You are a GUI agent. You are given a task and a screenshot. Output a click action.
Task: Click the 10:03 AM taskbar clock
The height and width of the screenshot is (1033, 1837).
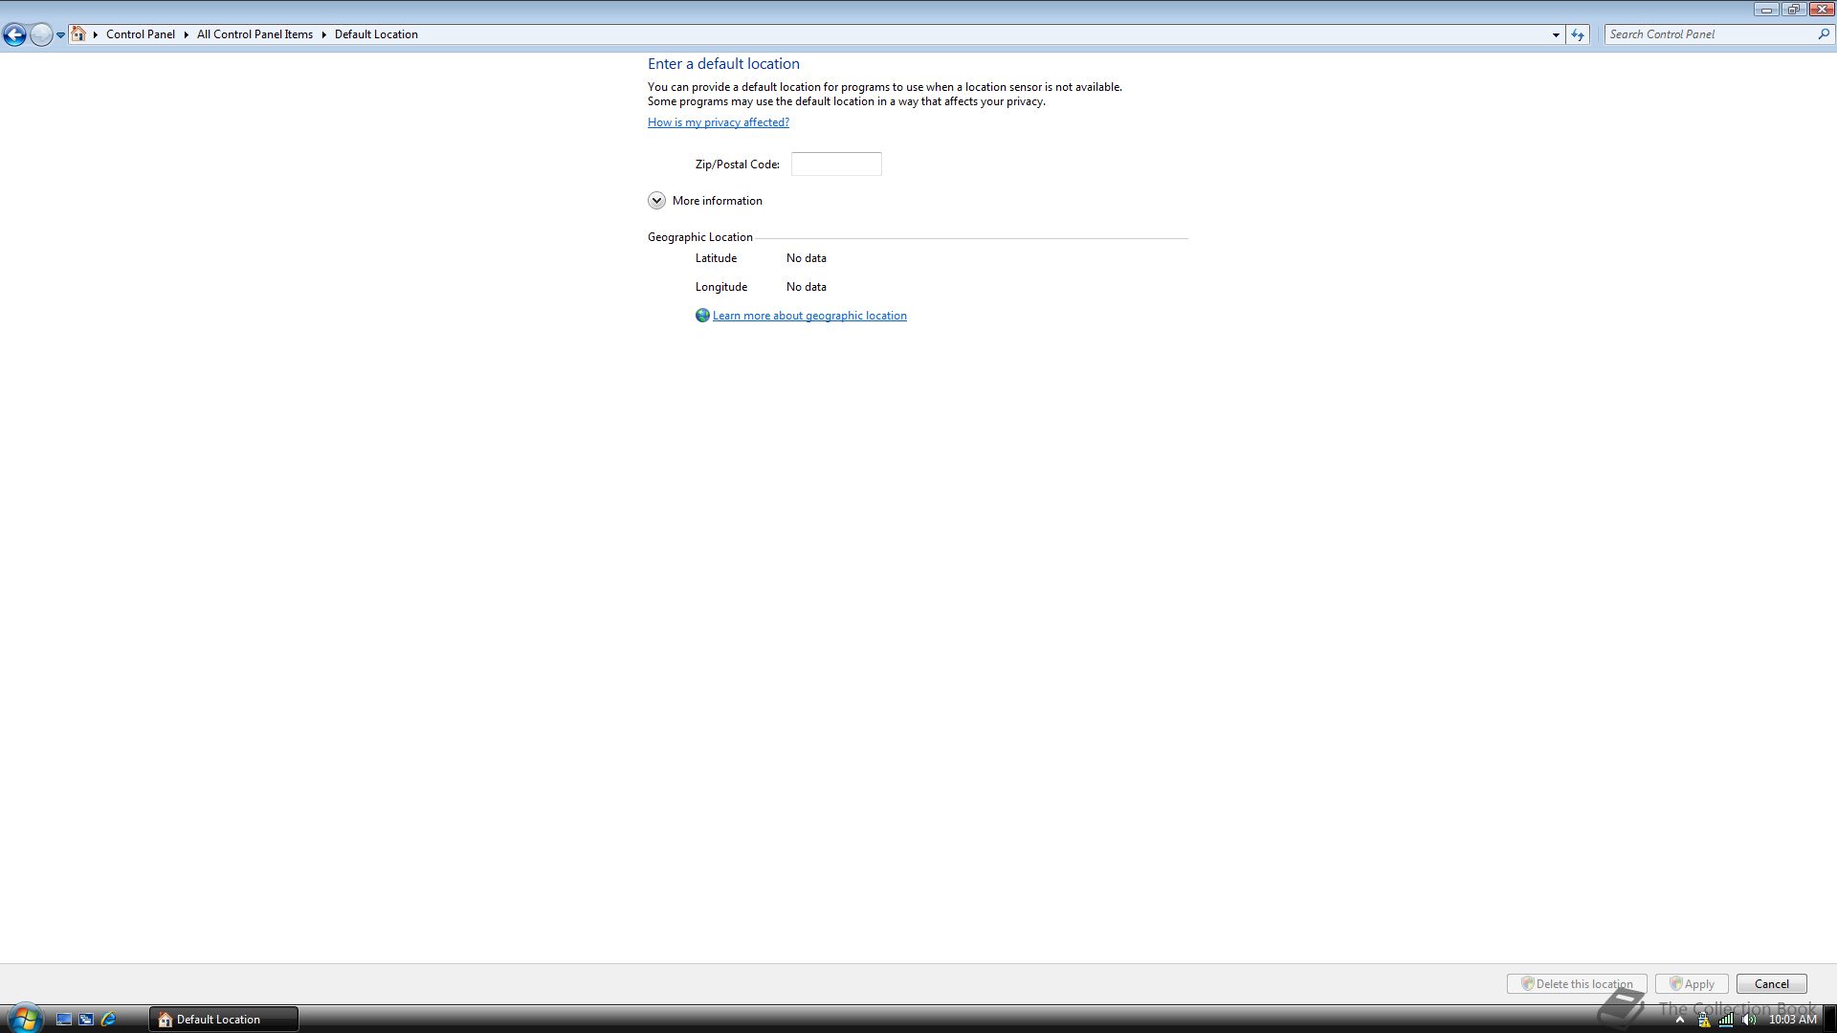[x=1792, y=1020]
